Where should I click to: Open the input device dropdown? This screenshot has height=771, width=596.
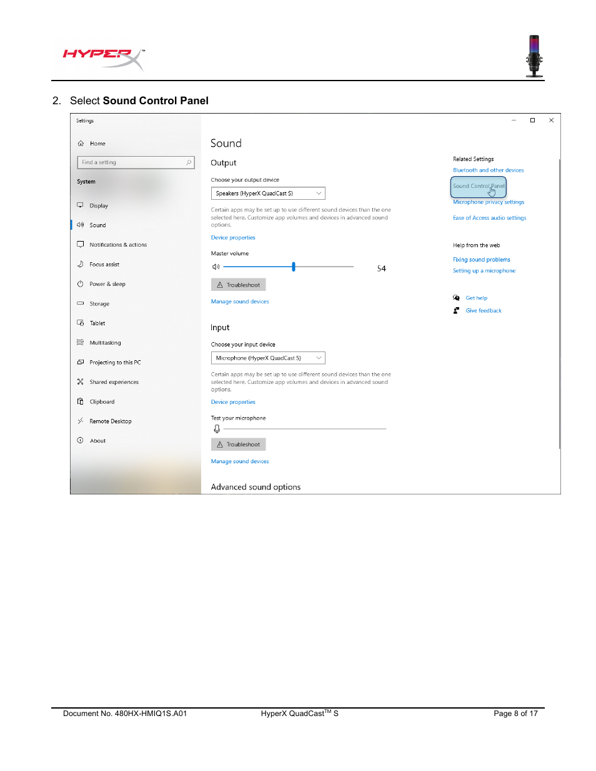pyautogui.click(x=268, y=358)
